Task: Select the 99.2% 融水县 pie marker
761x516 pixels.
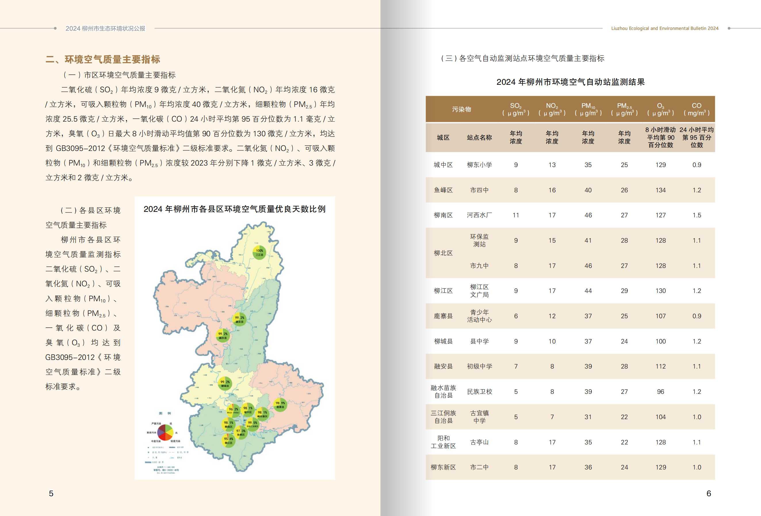Action: (x=223, y=335)
